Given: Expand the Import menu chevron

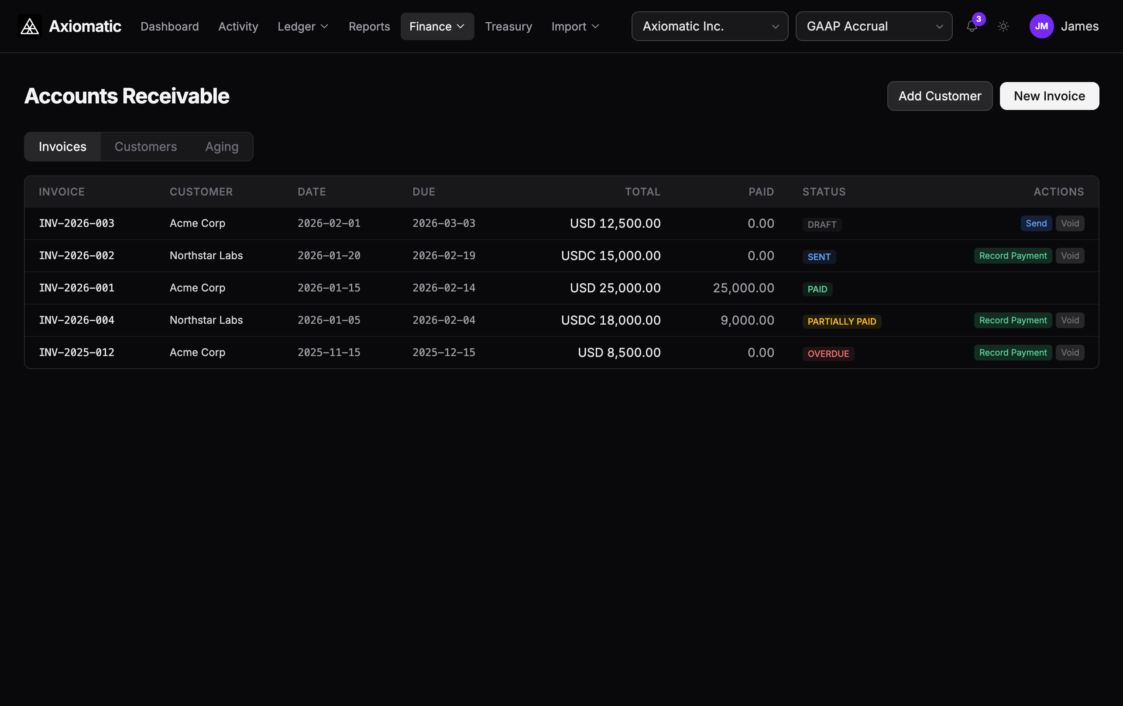Looking at the screenshot, I should (x=596, y=27).
